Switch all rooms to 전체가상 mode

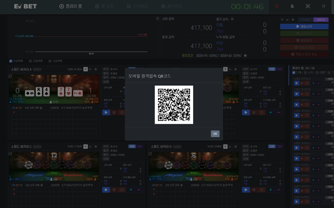point(321,20)
